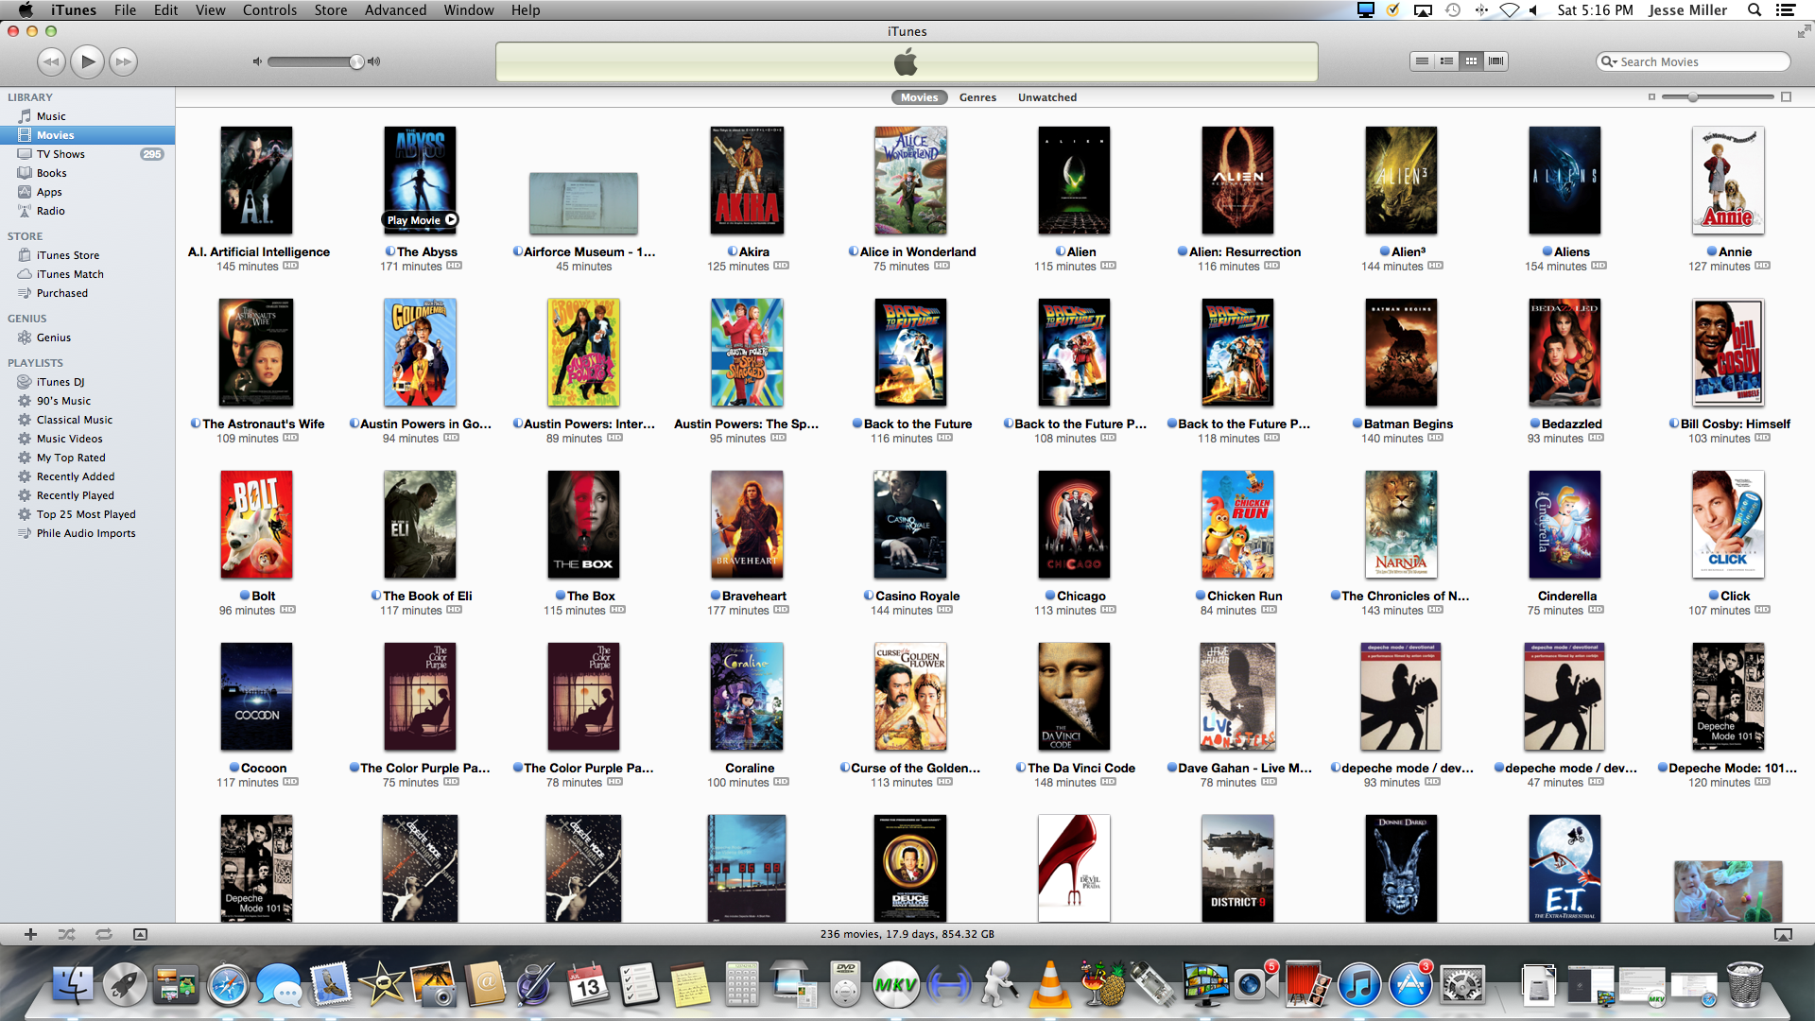Open Notification Center list icon

tap(1785, 10)
